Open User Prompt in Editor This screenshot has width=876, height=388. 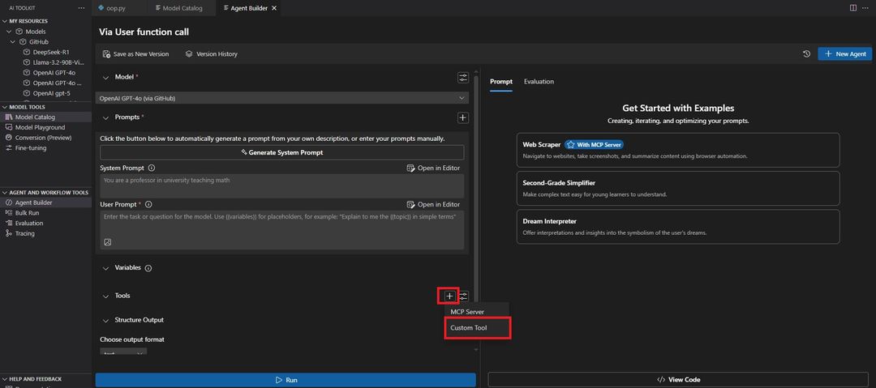(x=433, y=205)
